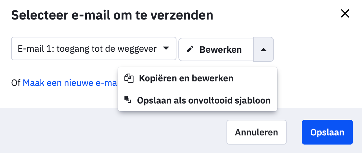
Task: Click the upward caret icon next to Bewerken
Action: pyautogui.click(x=264, y=49)
